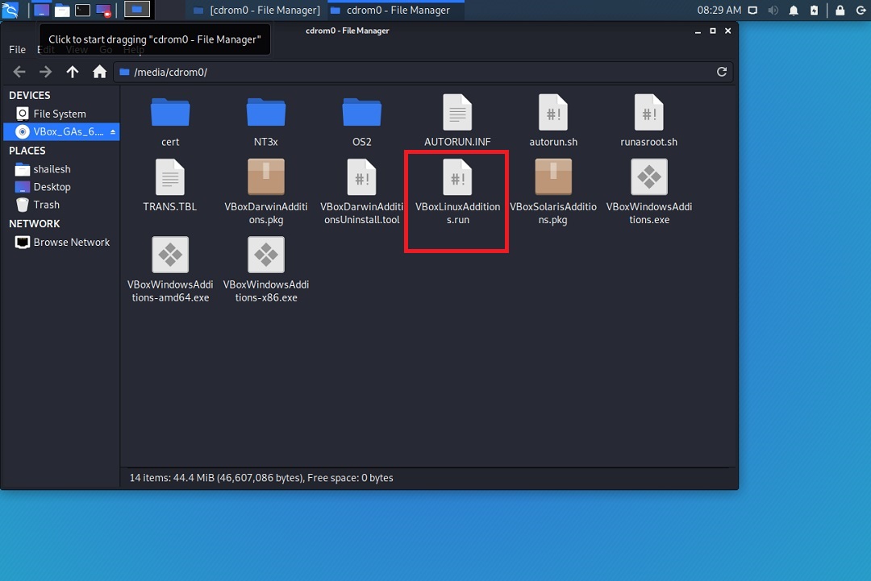Switch to the active cdrom0 - File Manager taskbar entry
The image size is (871, 581).
396,10
